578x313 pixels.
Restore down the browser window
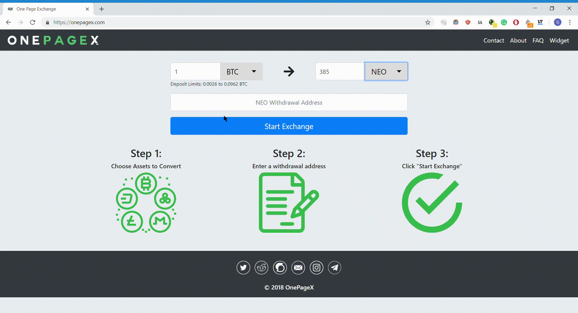(x=552, y=8)
